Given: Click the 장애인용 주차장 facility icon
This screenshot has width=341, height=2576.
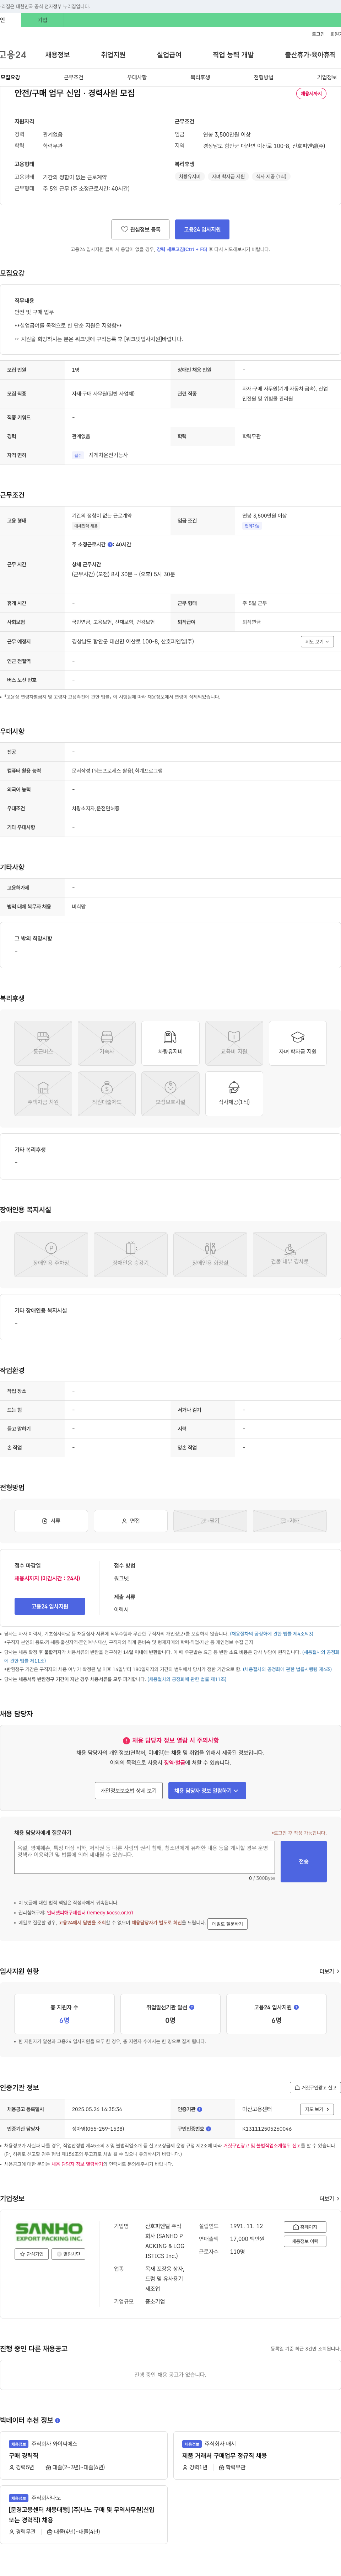Looking at the screenshot, I should point(51,1254).
